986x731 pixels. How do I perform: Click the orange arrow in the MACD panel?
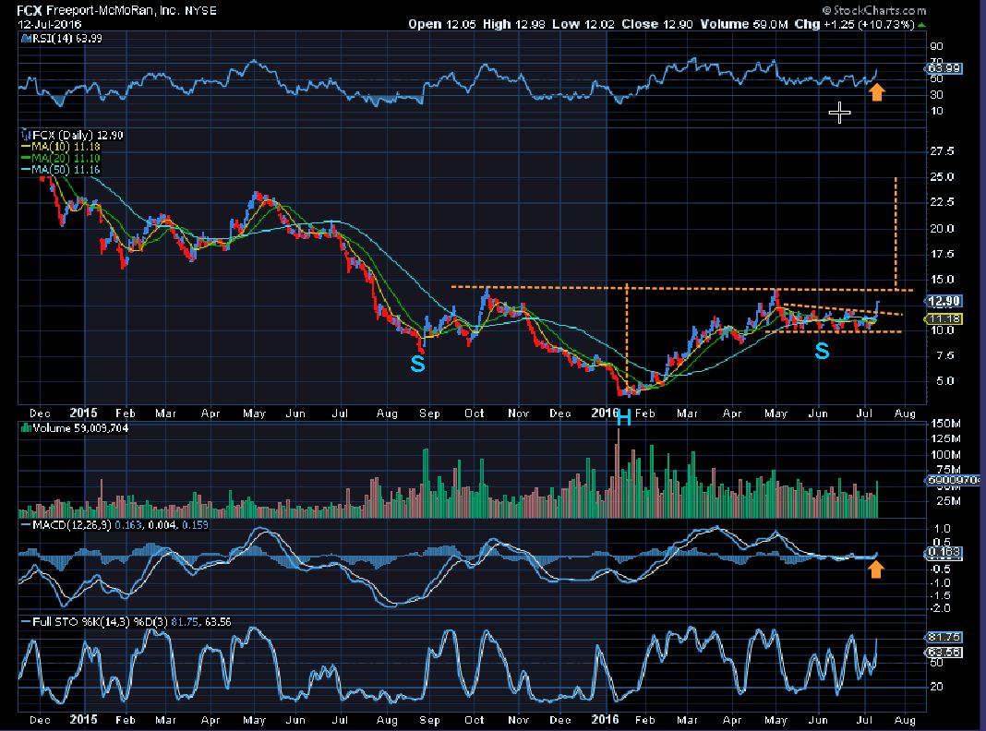tap(876, 569)
